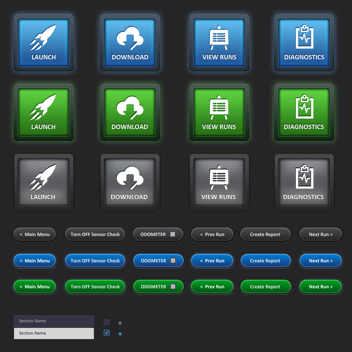This screenshot has height=352, width=352.
Task: Select the dark radio button beside the checkbox
Action: pos(120,323)
